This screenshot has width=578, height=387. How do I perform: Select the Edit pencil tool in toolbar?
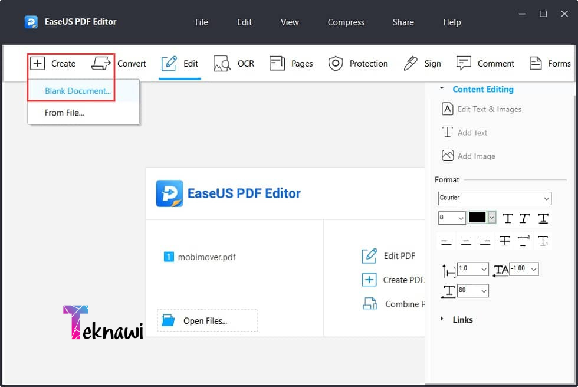[x=179, y=63]
